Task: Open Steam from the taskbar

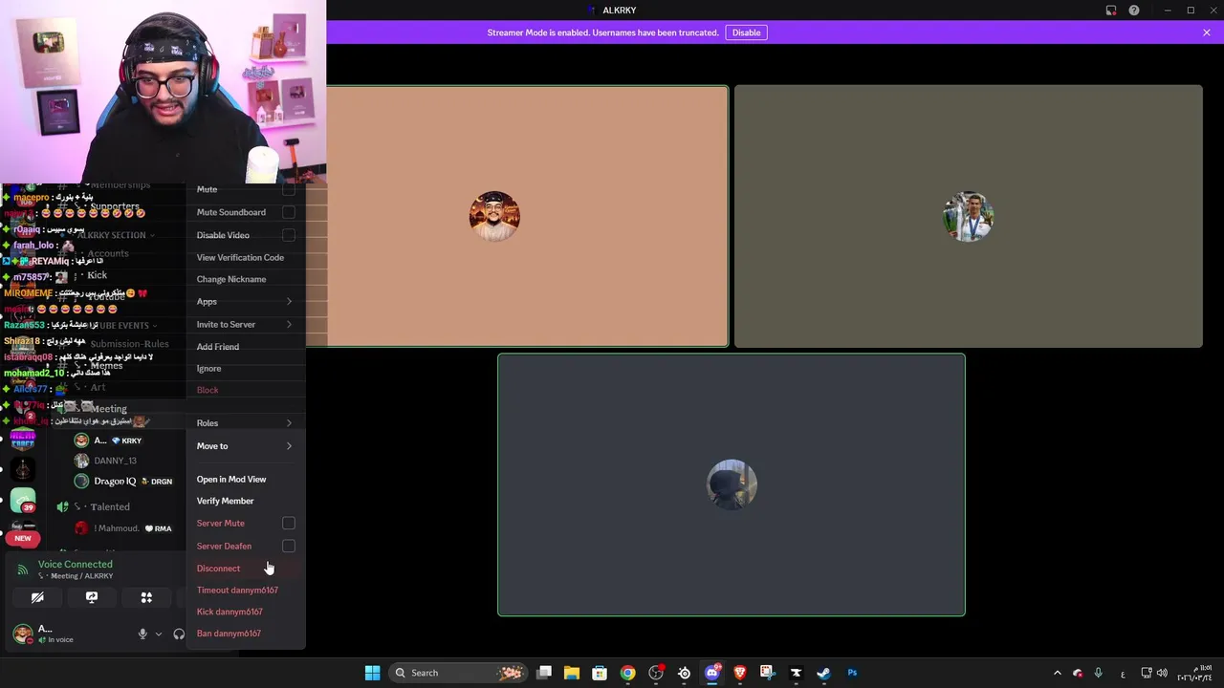Action: pyautogui.click(x=823, y=673)
